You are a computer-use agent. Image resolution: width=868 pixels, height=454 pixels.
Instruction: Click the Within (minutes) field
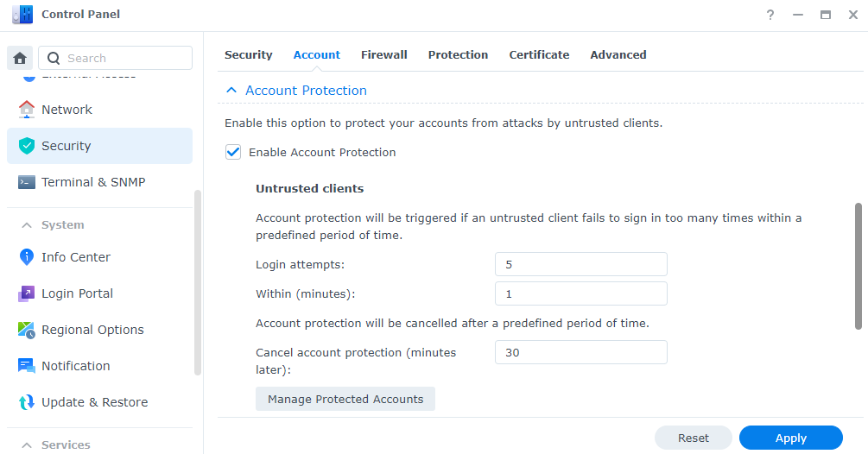tap(581, 293)
